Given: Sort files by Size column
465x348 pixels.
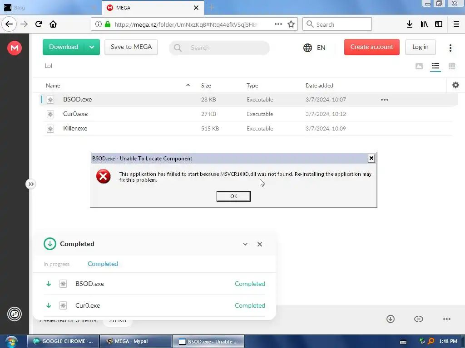Looking at the screenshot, I should pos(206,86).
